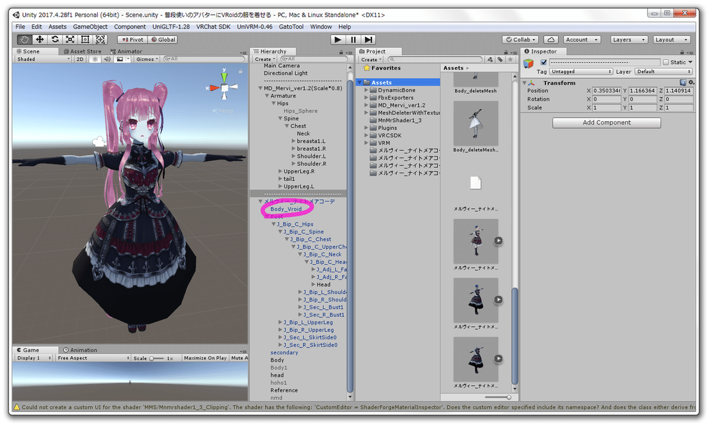This screenshot has width=713, height=428.
Task: Click the Project favorites star filter icon
Action: 509,59
